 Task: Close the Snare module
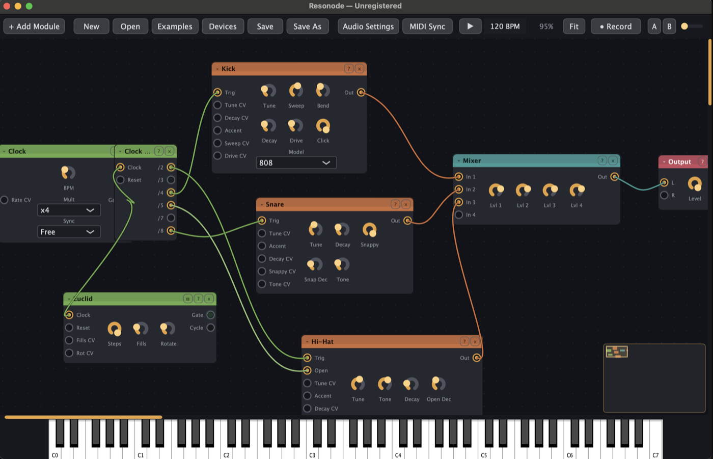(x=406, y=204)
